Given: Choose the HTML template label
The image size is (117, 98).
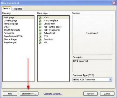Looking at the screenshot, I should click(x=51, y=20).
